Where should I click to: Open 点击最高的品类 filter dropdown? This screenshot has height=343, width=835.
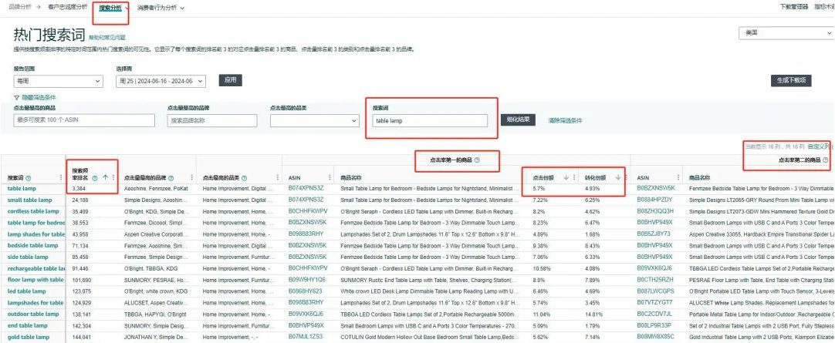315,121
